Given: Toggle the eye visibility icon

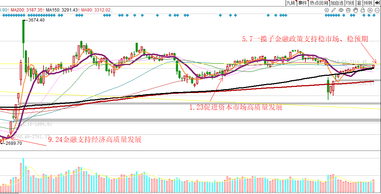Looking at the screenshot, I should point(341,10).
